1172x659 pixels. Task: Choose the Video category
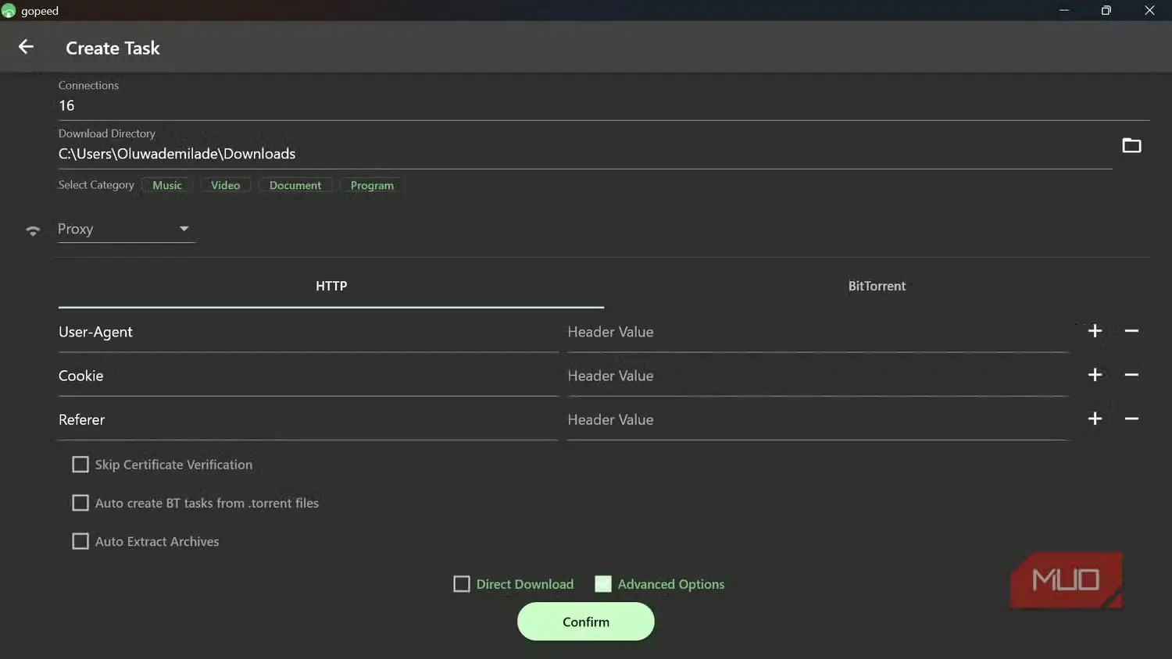(x=225, y=185)
